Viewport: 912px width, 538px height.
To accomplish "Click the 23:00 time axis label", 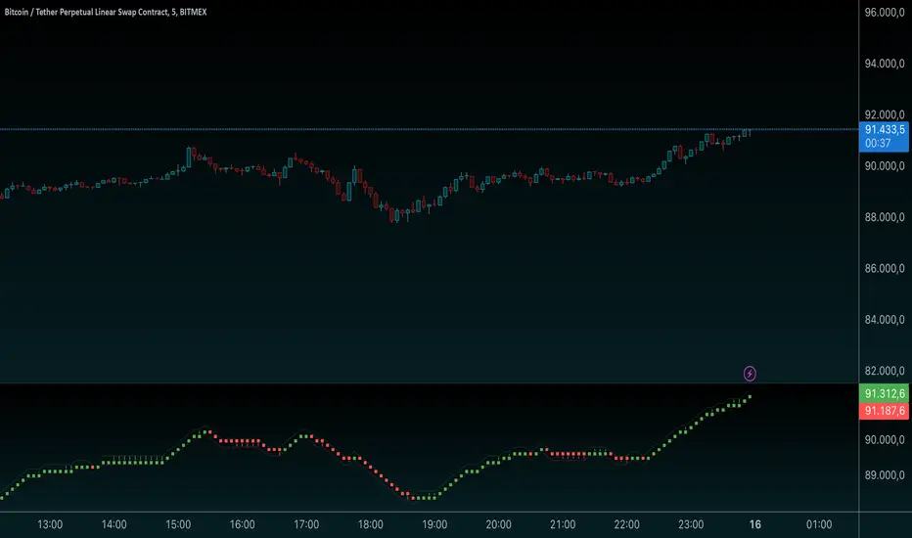I will pyautogui.click(x=691, y=524).
